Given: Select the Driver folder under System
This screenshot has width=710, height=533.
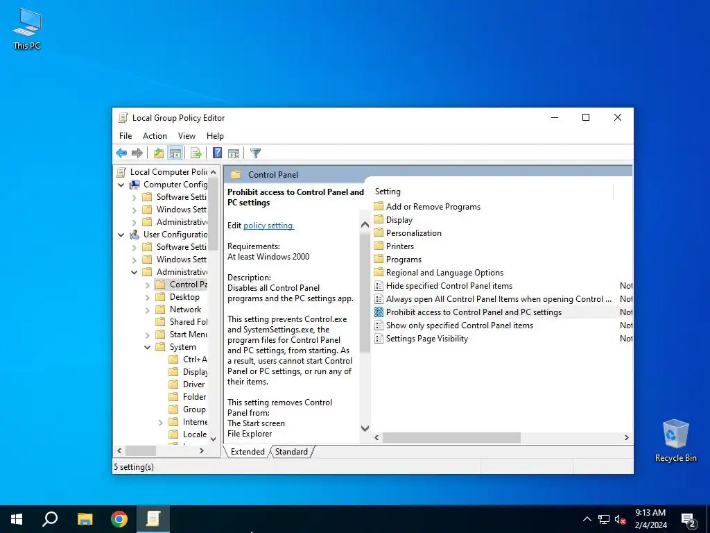Looking at the screenshot, I should [x=194, y=384].
